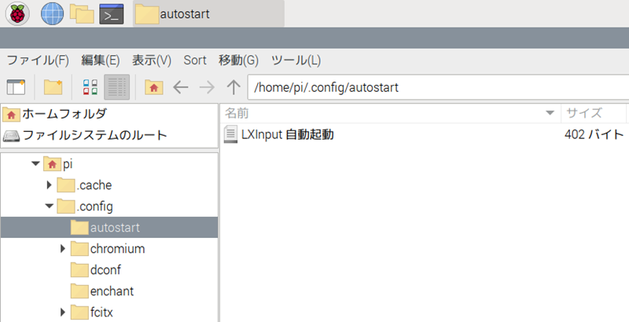The width and height of the screenshot is (629, 322).
Task: Select ホームフォルダ in places list
Action: pos(109,114)
